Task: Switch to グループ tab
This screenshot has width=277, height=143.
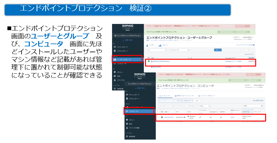Action: [x=163, y=45]
